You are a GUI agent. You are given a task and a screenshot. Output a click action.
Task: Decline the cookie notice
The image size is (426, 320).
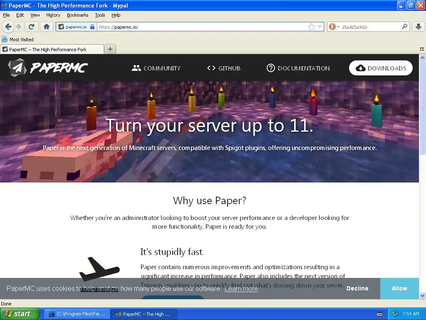(x=357, y=288)
